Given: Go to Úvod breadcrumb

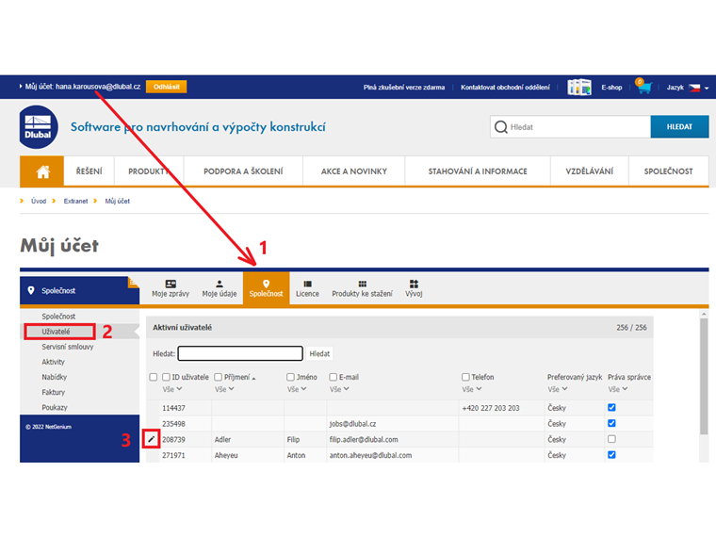Looking at the screenshot, I should 39,201.
